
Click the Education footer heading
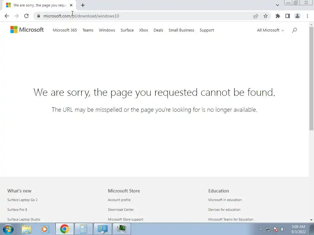click(x=218, y=191)
